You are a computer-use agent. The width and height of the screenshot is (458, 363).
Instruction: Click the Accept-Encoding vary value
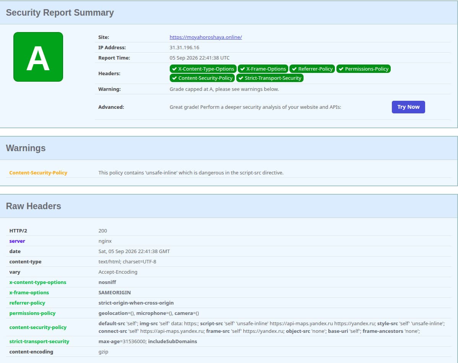coord(118,272)
